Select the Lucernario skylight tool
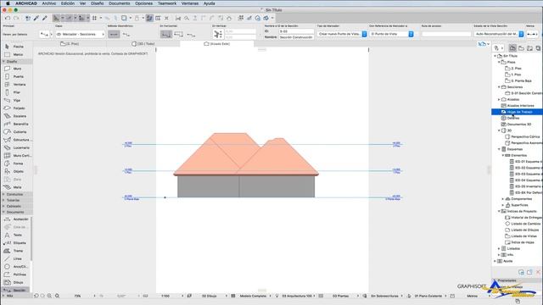The height and width of the screenshot is (305, 543). point(16,147)
